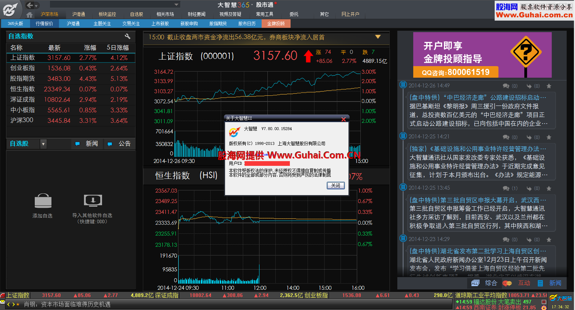Click the document icon beside 2014-12-25 13:45

click(403, 187)
